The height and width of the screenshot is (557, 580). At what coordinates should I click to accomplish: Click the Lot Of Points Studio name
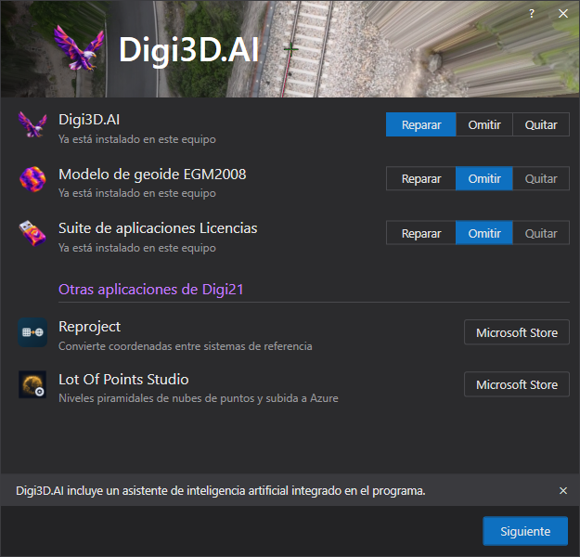coord(123,380)
